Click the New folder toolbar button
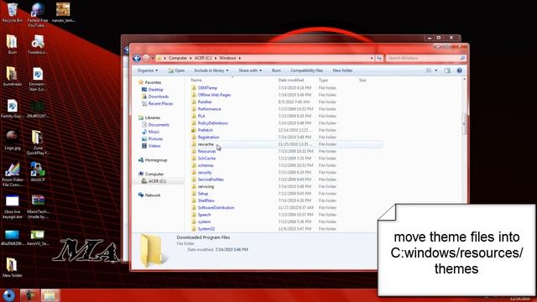Screen dimensions: 537x302 (342, 70)
